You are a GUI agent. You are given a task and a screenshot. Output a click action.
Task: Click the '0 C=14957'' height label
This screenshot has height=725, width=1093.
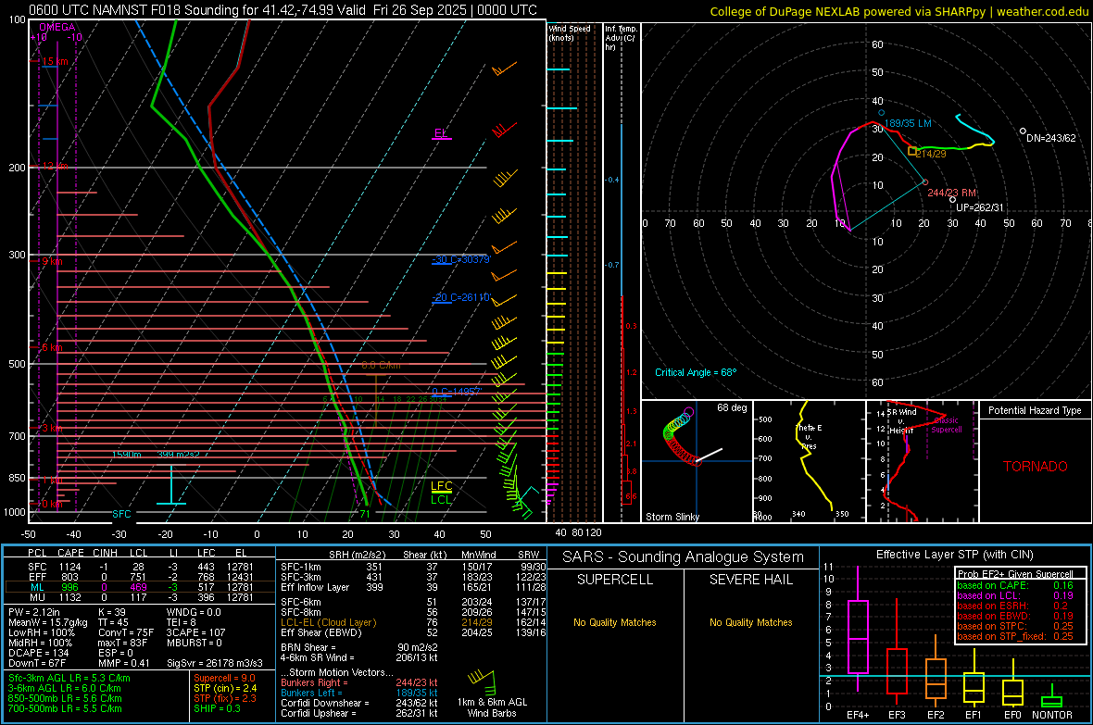point(456,391)
